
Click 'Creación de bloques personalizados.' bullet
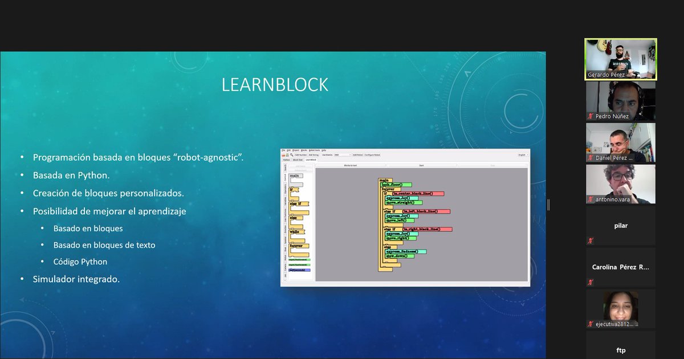point(108,193)
